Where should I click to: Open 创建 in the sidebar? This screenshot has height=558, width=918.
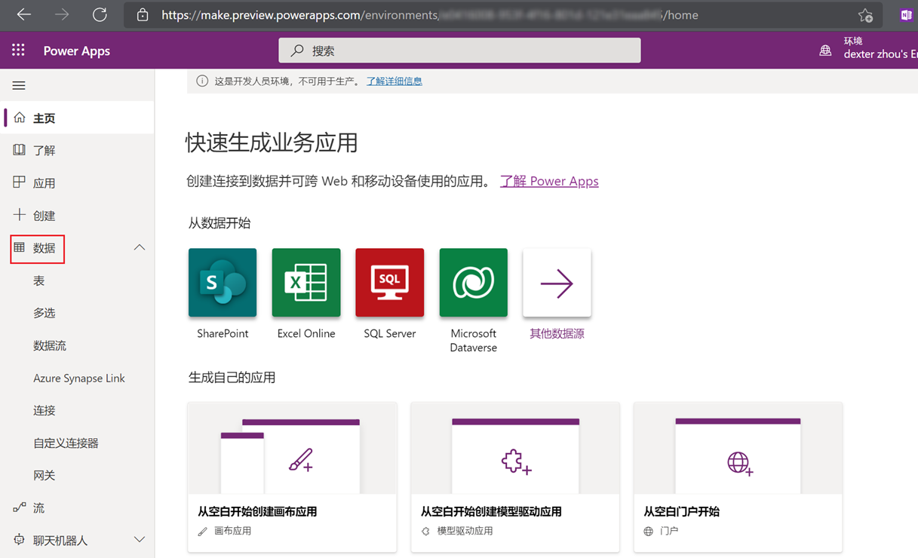pos(45,216)
